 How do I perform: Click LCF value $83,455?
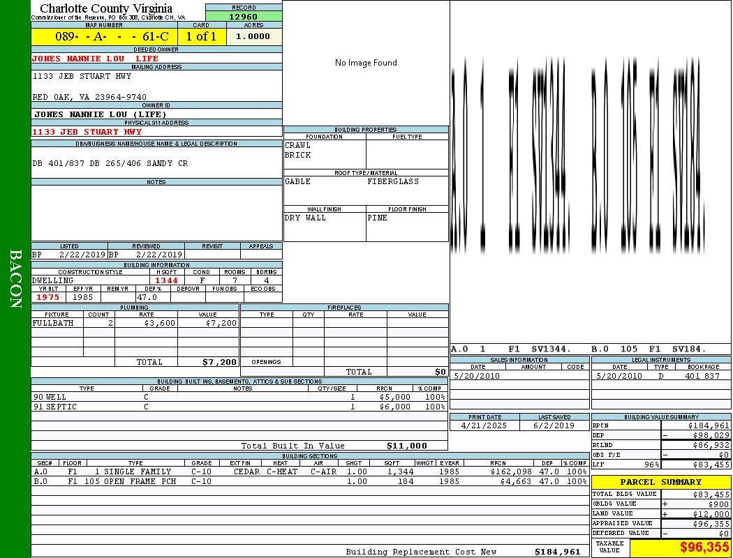coord(711,464)
